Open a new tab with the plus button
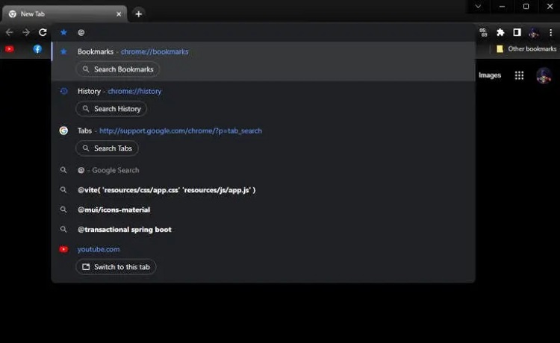Screen dimensions: 560x343 (x=139, y=14)
